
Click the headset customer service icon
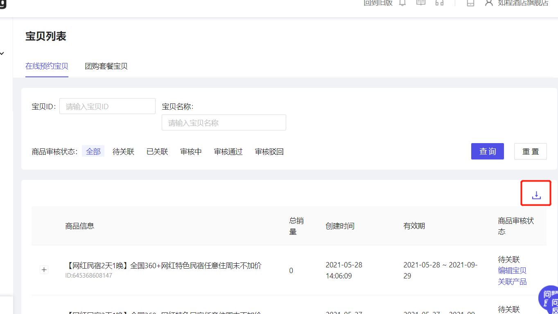click(440, 2)
